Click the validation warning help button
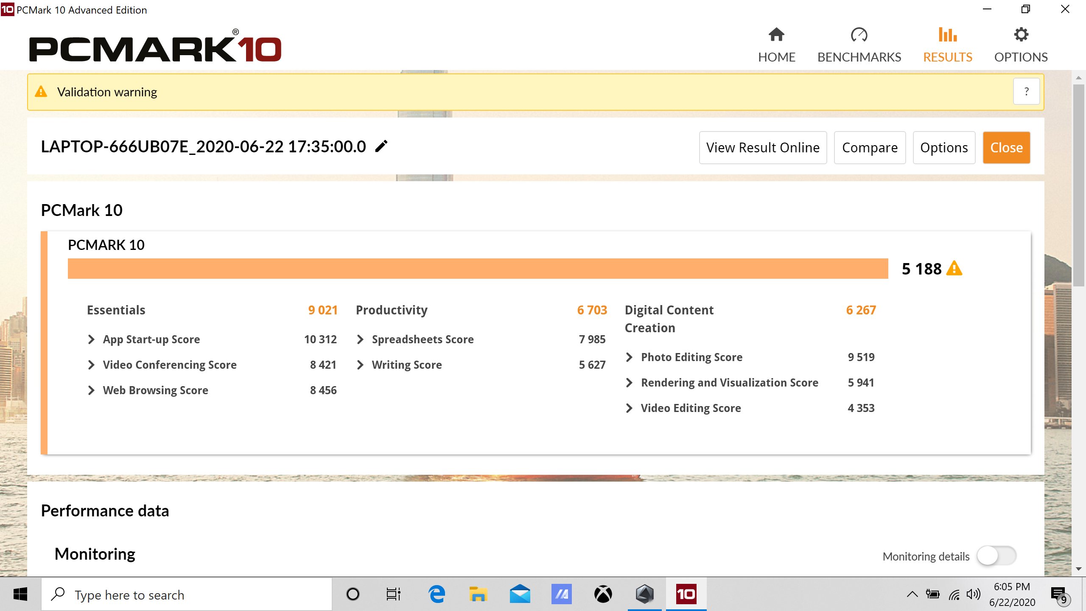Viewport: 1086px width, 611px height. (1026, 91)
